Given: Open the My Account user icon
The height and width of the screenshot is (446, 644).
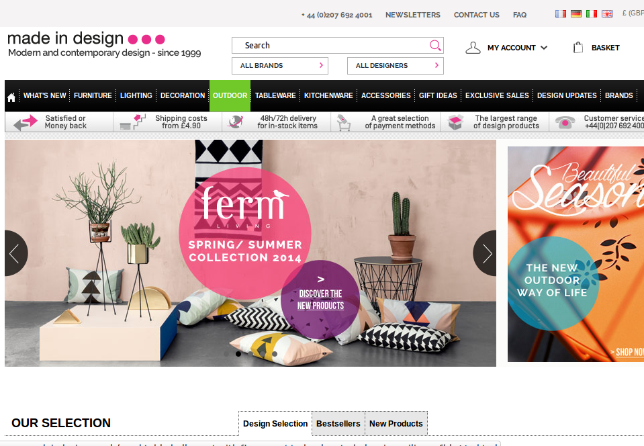Looking at the screenshot, I should pos(473,48).
